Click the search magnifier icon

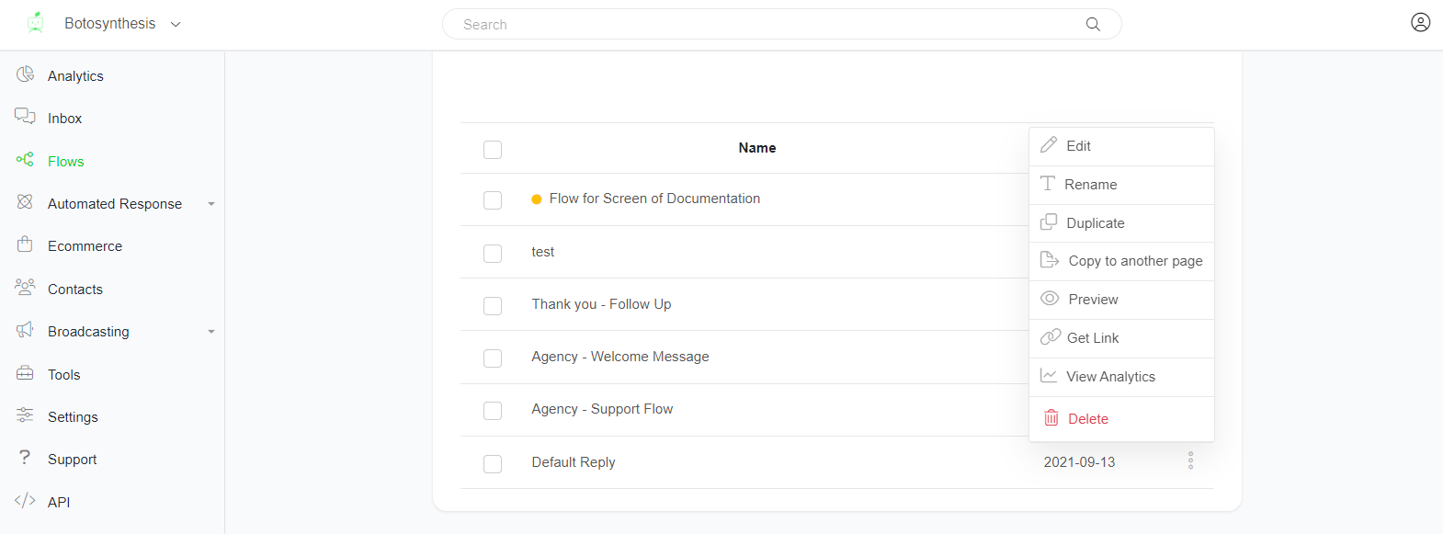point(1093,24)
